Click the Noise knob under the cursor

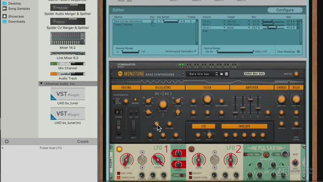156,124
